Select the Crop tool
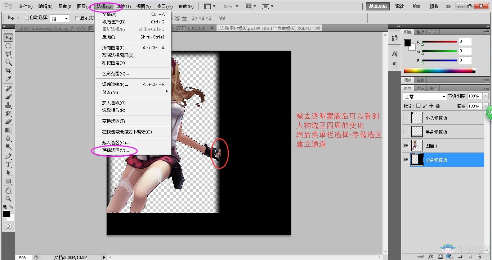This screenshot has height=260, width=492. click(8, 70)
